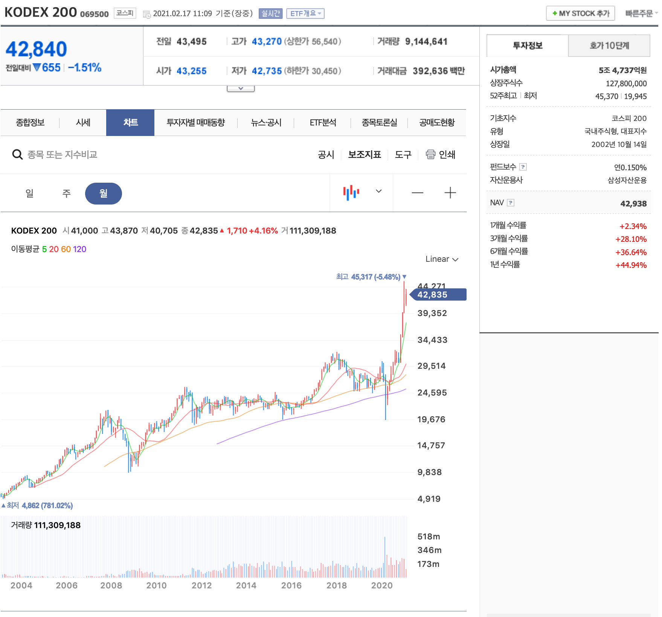The width and height of the screenshot is (662, 617).
Task: Expand the quote details chevron
Action: tap(241, 89)
